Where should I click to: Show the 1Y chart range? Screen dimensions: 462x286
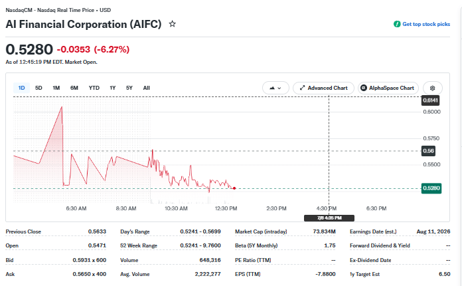pos(113,88)
